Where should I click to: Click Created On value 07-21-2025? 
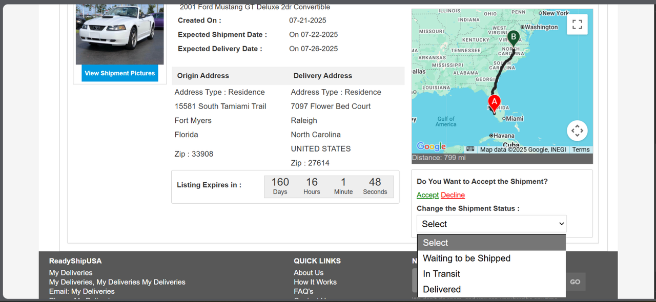tap(307, 20)
